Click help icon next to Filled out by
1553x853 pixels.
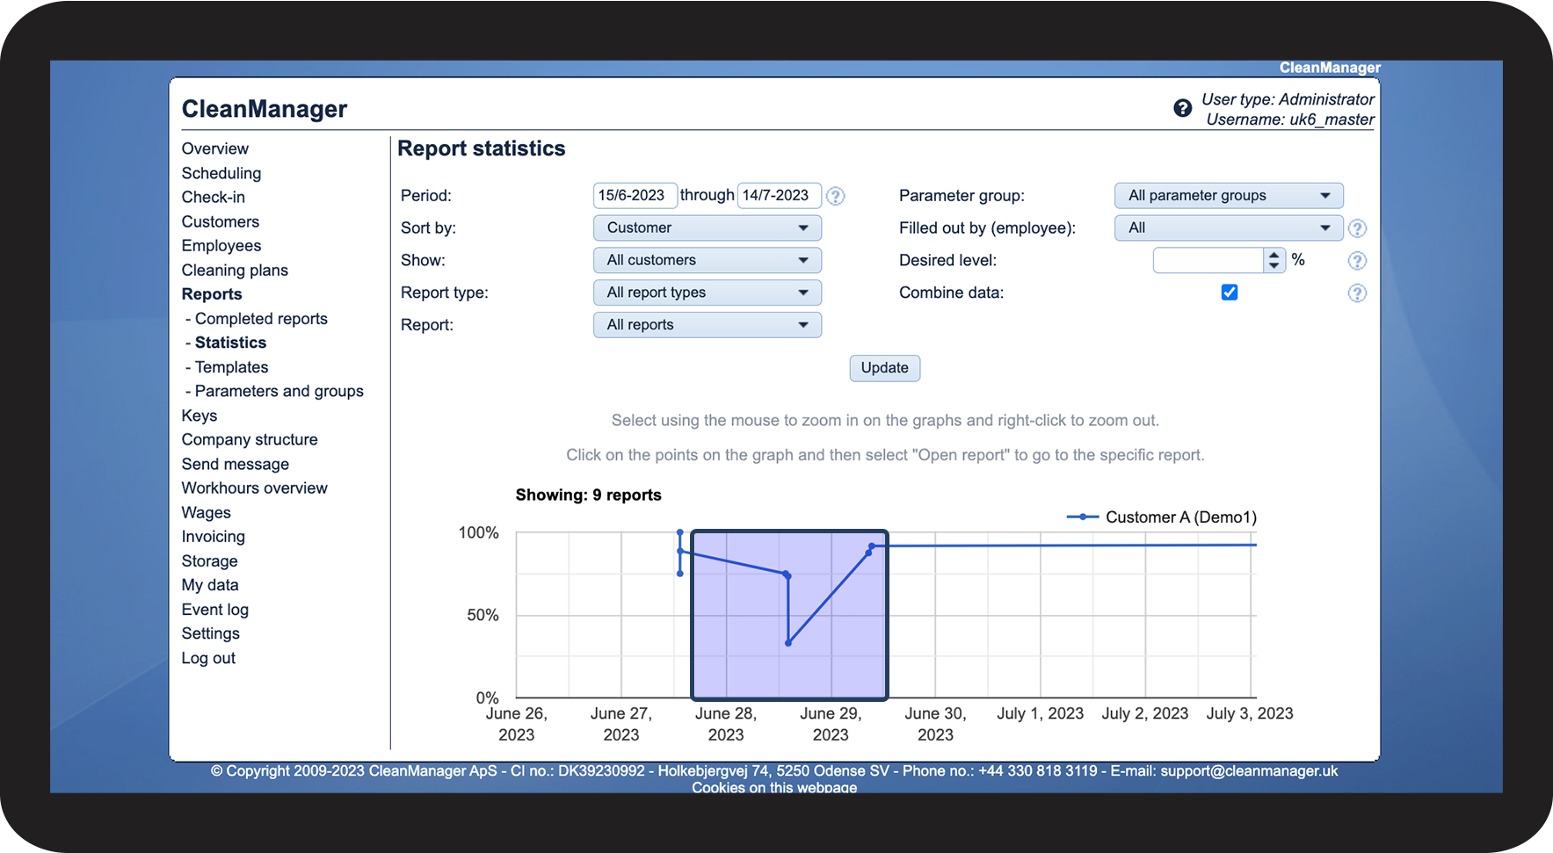tap(1357, 228)
